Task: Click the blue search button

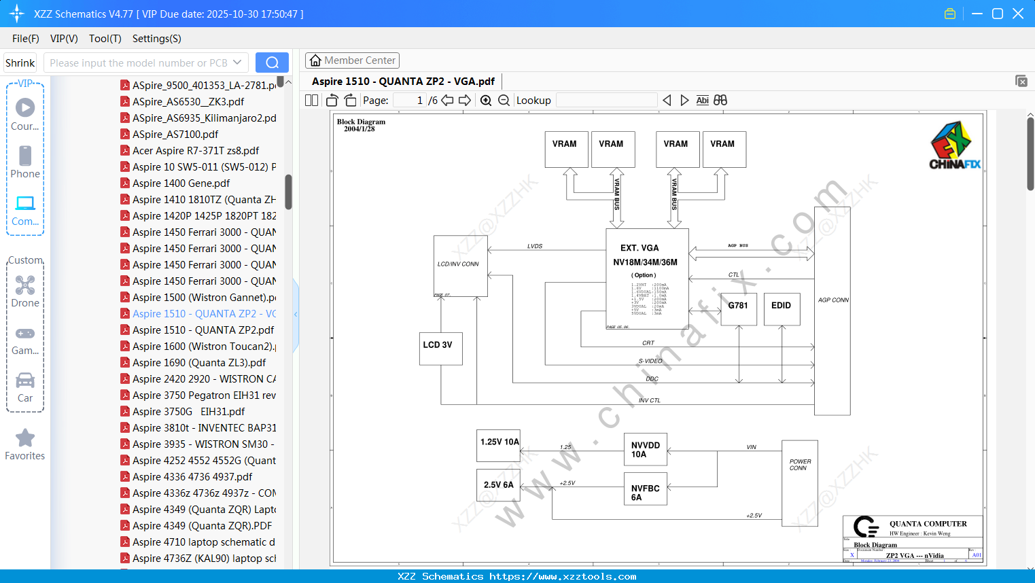Action: tap(272, 63)
